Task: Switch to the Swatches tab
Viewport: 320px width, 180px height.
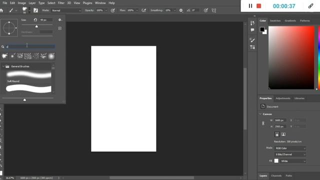Action: [275, 20]
